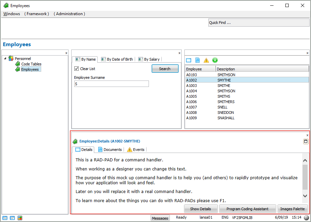This screenshot has width=311, height=222.
Task: Click the Details icon in employee list toolbar
Action: pos(189,60)
